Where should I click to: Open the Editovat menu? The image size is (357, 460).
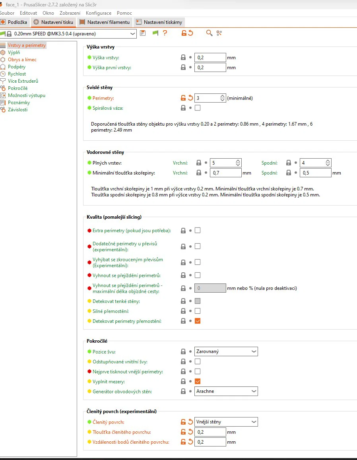29,13
